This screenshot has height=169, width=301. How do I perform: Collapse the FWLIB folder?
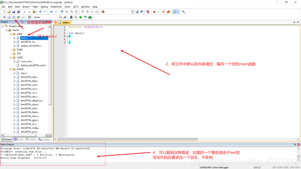(10, 69)
